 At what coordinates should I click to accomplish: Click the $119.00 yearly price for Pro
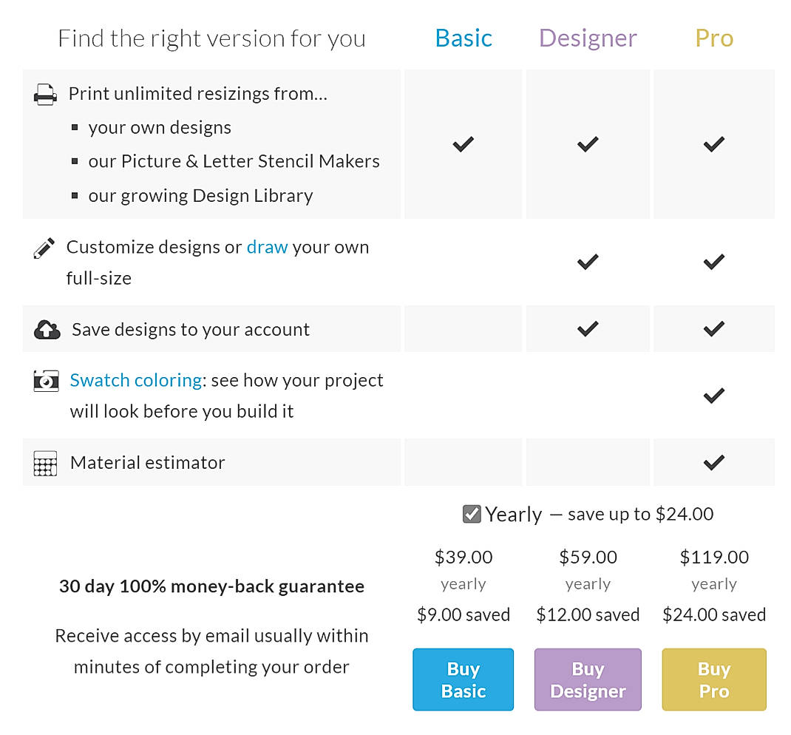[713, 557]
